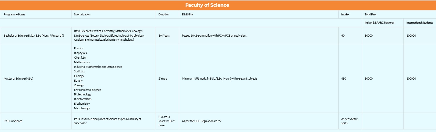Select the Biophysics specialization text

(80, 53)
